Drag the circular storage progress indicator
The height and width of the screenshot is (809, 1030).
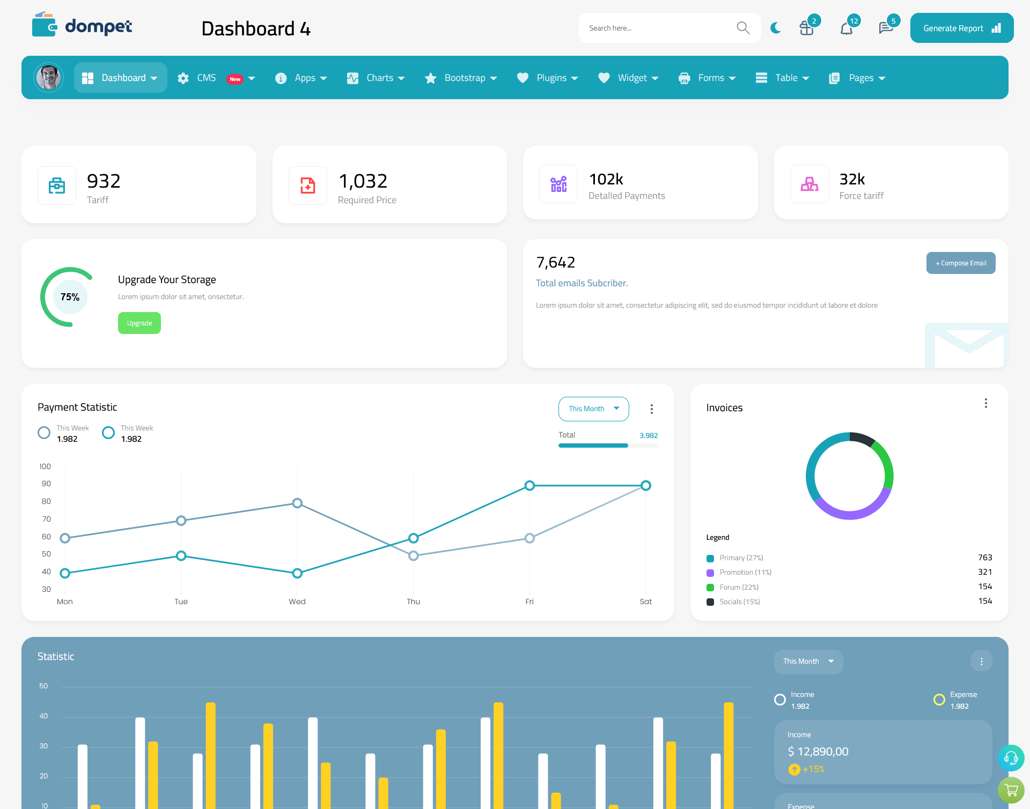coord(69,296)
